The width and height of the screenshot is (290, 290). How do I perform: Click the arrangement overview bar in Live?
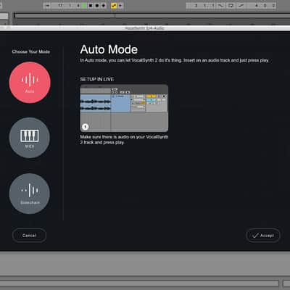coord(152,15)
